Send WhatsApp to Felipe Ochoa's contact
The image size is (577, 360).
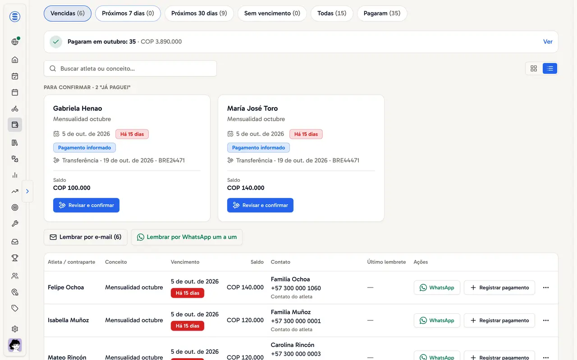click(437, 288)
